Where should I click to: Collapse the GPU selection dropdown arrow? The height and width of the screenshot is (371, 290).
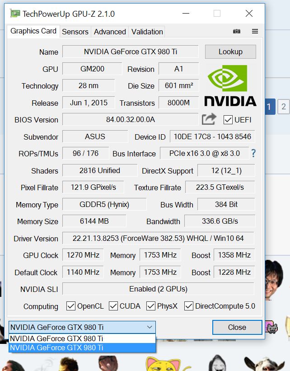click(x=150, y=327)
